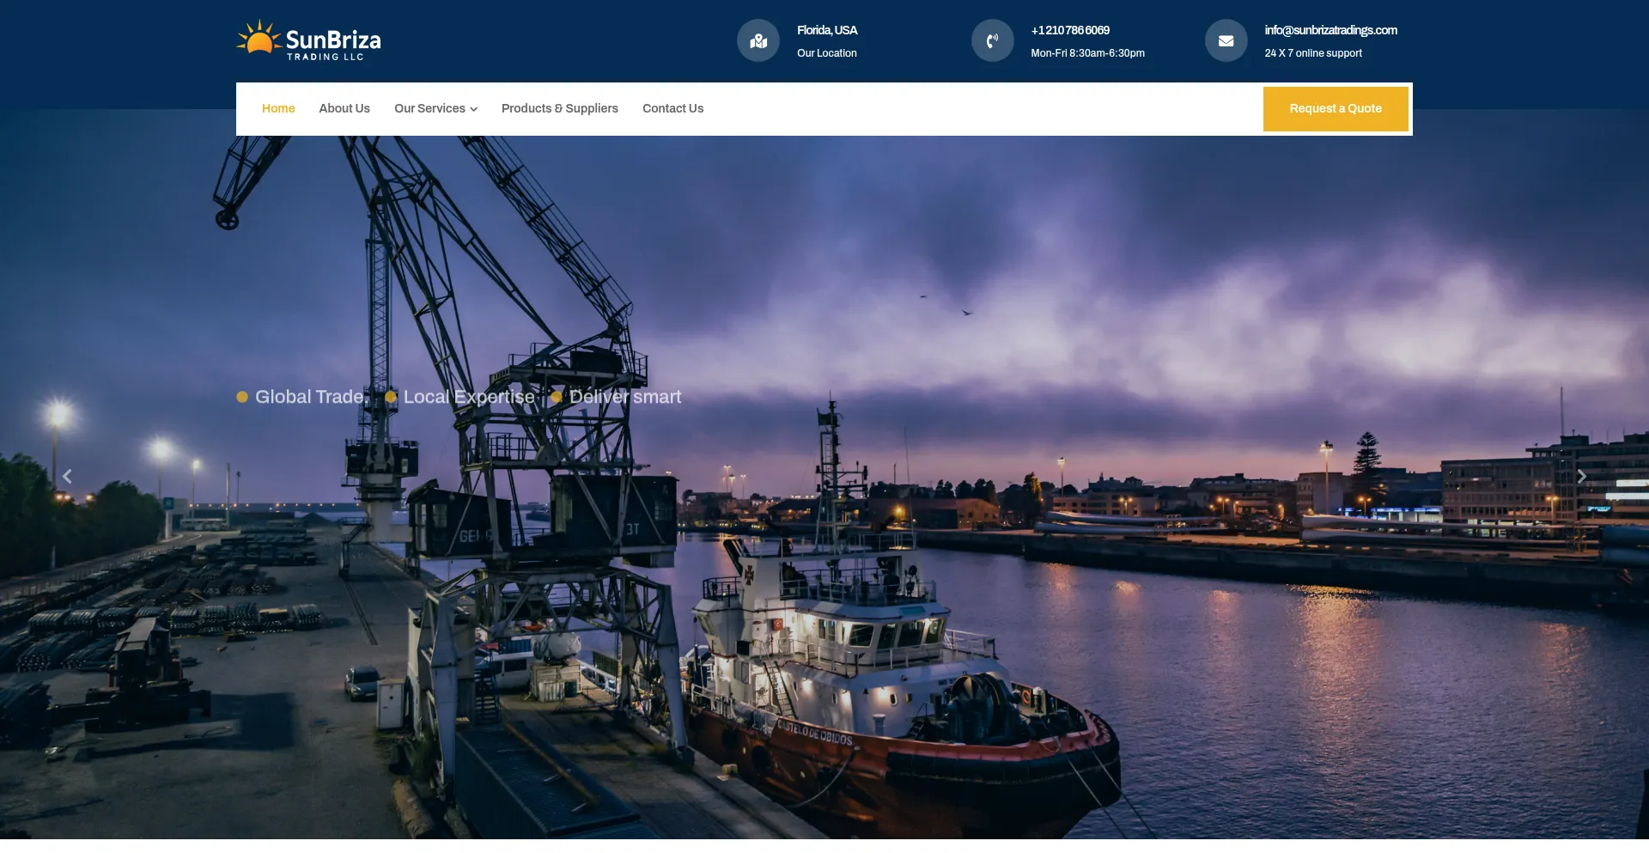
Task: Click the +12107866069 phone number
Action: click(1070, 30)
